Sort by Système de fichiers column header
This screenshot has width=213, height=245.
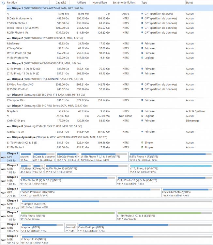tap(126, 3)
